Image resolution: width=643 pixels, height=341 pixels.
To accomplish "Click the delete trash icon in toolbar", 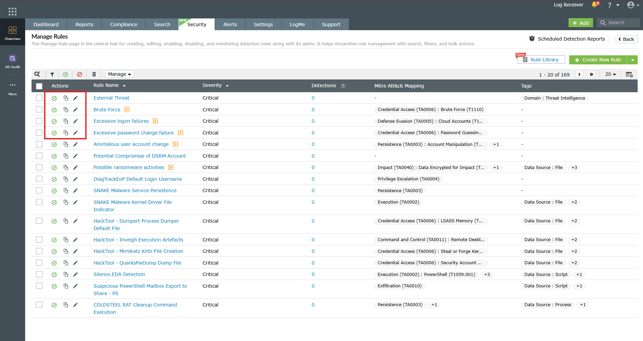I will pyautogui.click(x=94, y=74).
